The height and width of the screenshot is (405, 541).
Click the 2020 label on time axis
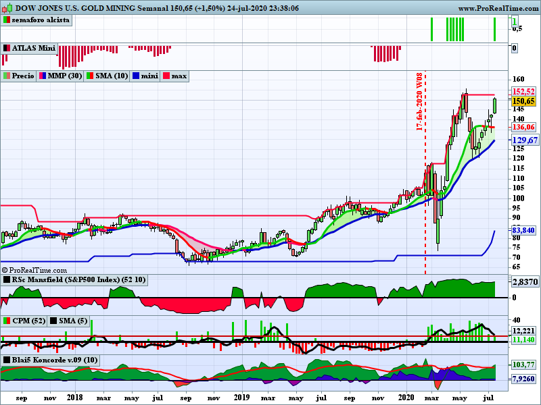coord(406,398)
